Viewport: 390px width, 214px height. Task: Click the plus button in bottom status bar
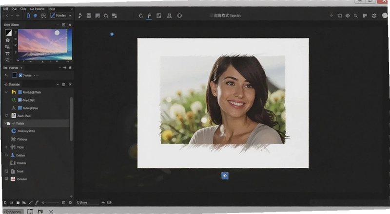point(103,203)
